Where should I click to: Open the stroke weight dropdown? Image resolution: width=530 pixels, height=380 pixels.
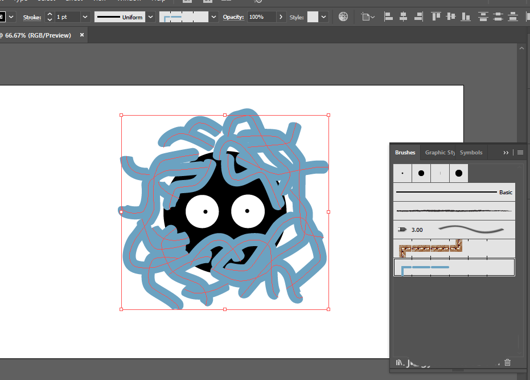[x=85, y=17]
